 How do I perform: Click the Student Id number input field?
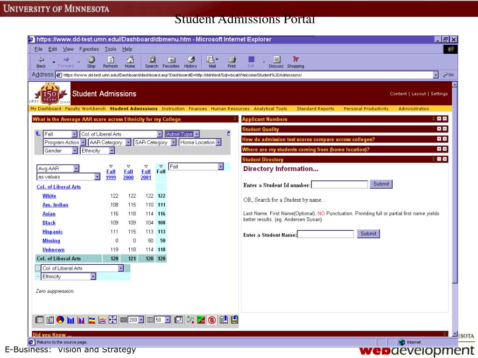[x=340, y=184]
